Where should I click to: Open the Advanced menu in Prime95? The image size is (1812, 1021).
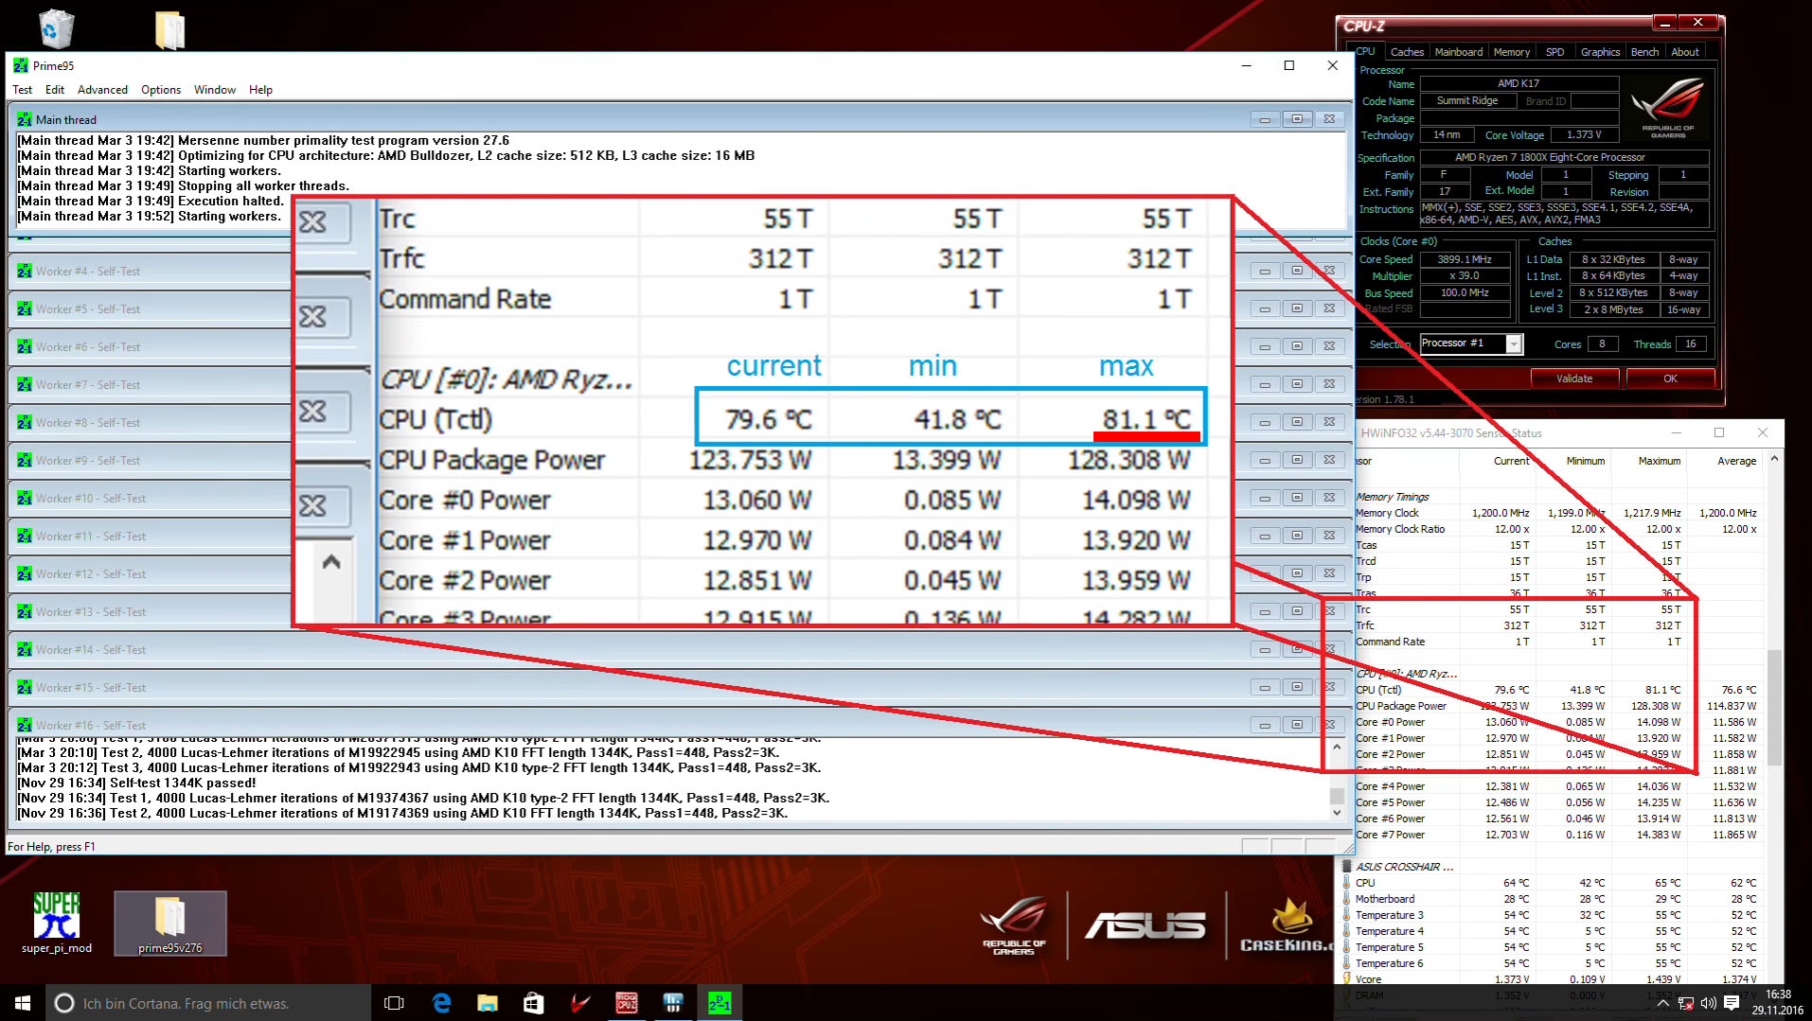click(x=102, y=90)
